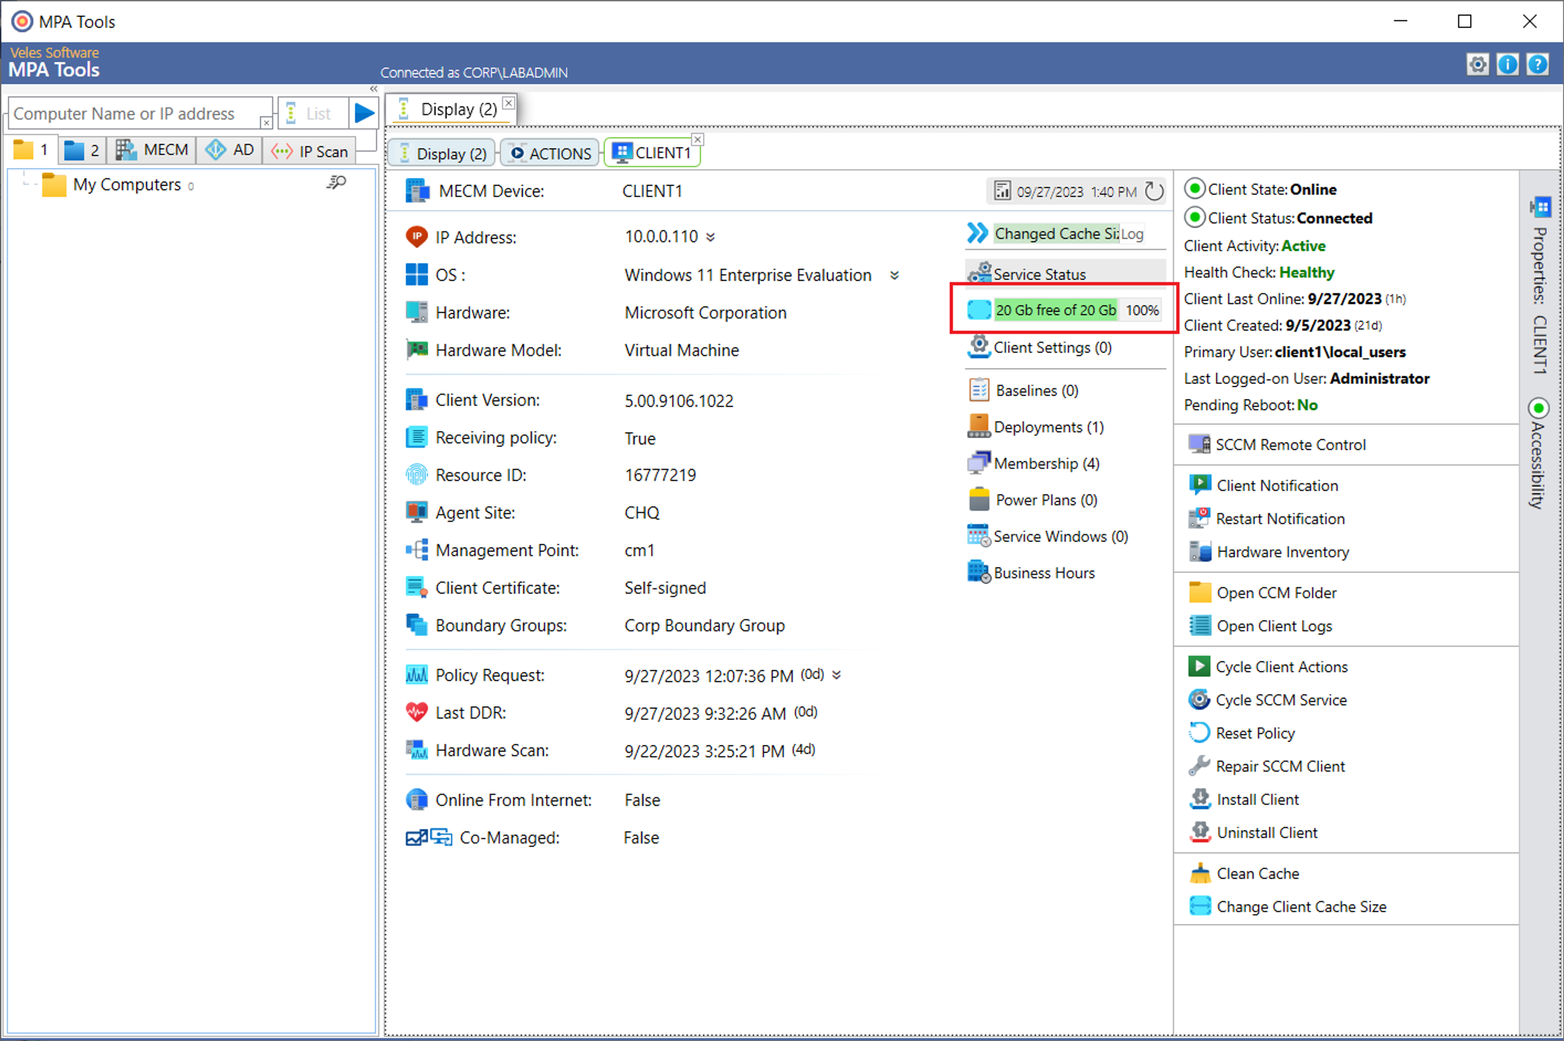Collapse left panel double-arrow
1564x1041 pixels.
click(374, 89)
